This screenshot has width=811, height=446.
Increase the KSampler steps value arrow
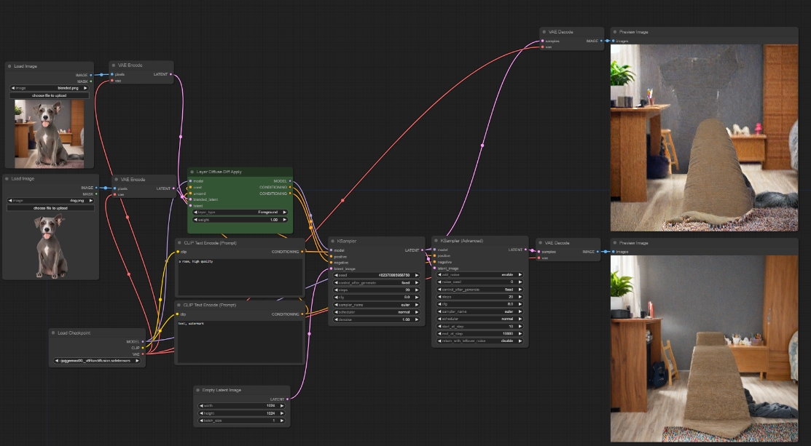(x=418, y=290)
